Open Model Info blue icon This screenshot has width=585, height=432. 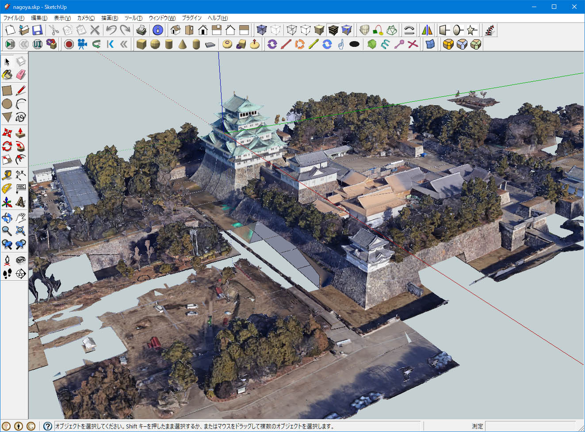tap(158, 30)
